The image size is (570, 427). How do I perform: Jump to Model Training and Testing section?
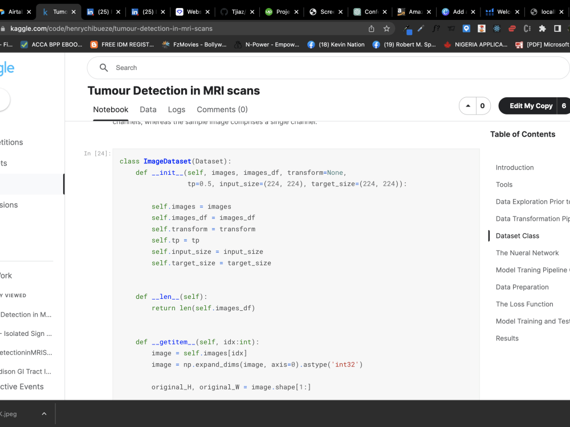(532, 321)
